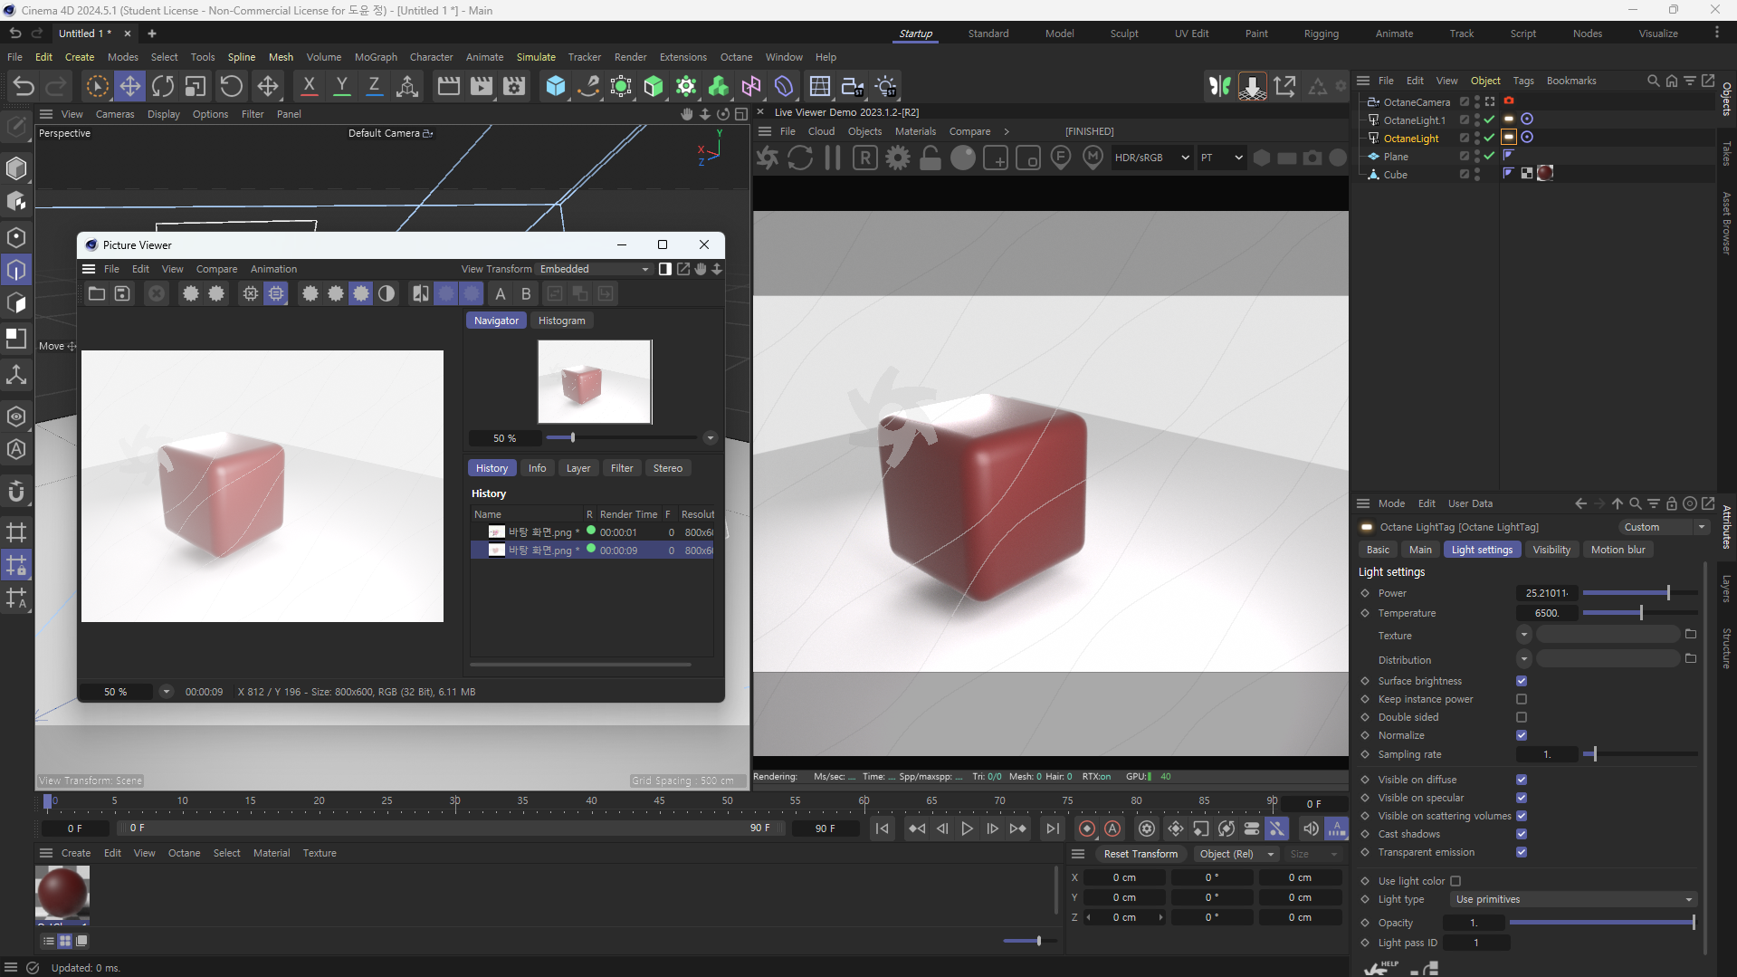Open the MoGraph menu
Image resolution: width=1737 pixels, height=977 pixels.
coord(376,57)
